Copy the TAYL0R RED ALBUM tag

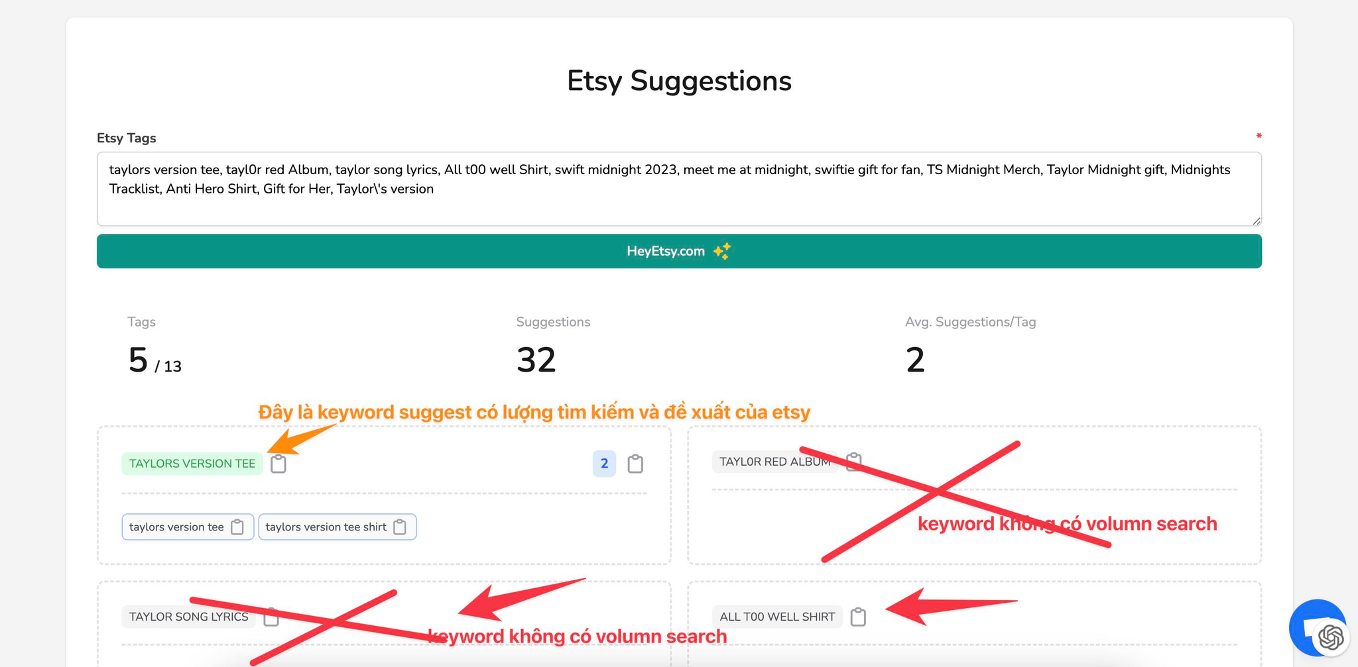click(854, 461)
